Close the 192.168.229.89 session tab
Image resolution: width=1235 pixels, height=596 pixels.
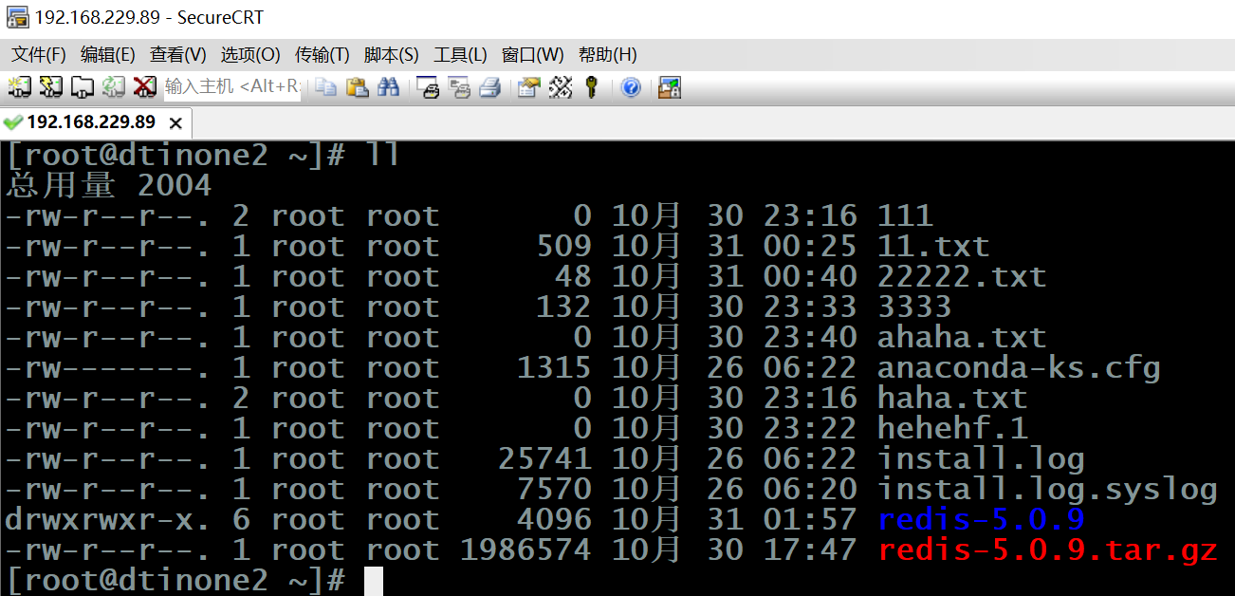point(175,123)
